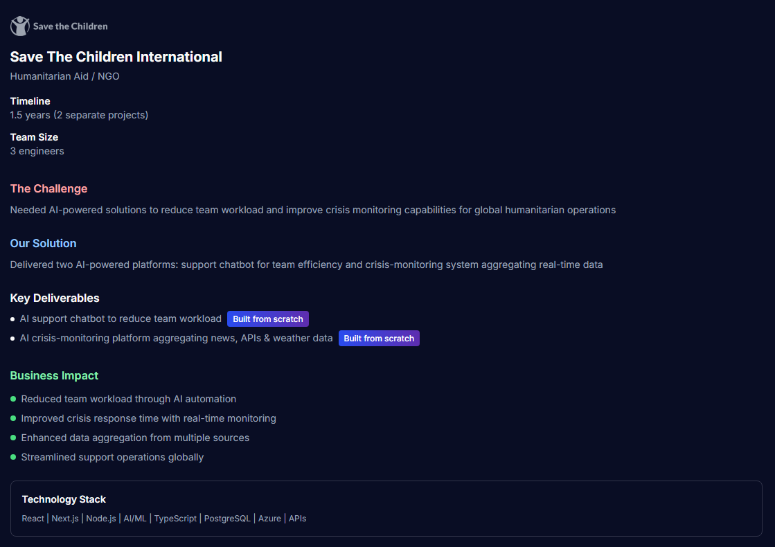The width and height of the screenshot is (775, 547).
Task: Click the 'Delivered two AI-powered platforms' paragraph
Action: 306,264
